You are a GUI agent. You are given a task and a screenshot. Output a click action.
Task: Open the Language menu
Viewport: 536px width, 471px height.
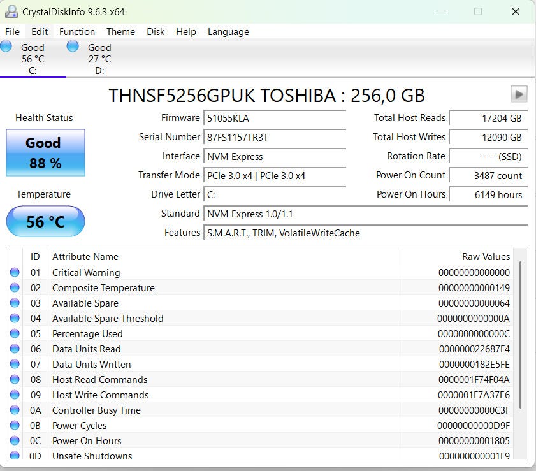pyautogui.click(x=228, y=32)
